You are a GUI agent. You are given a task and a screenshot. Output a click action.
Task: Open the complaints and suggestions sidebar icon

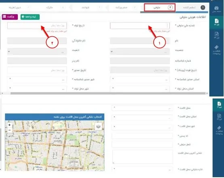(216, 50)
